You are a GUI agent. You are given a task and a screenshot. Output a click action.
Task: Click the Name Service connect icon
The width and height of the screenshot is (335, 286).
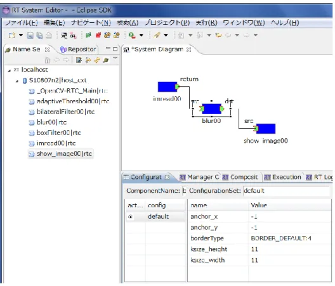[88, 60]
